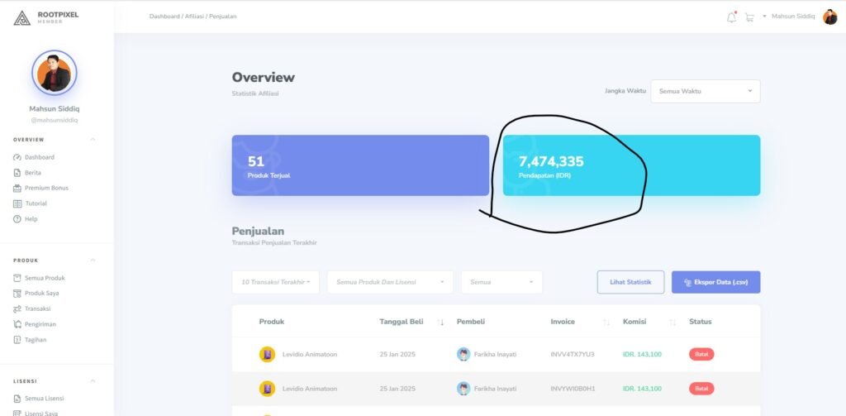Open Semua Produk menu item
This screenshot has height=416, width=846.
(45, 278)
